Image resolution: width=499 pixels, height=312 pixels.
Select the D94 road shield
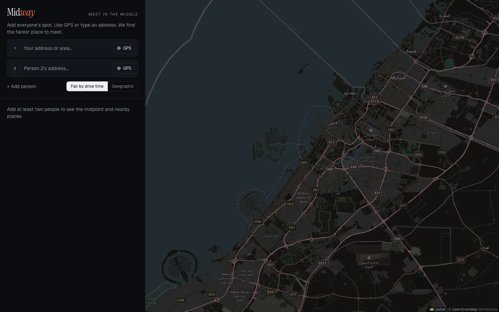[258, 222]
